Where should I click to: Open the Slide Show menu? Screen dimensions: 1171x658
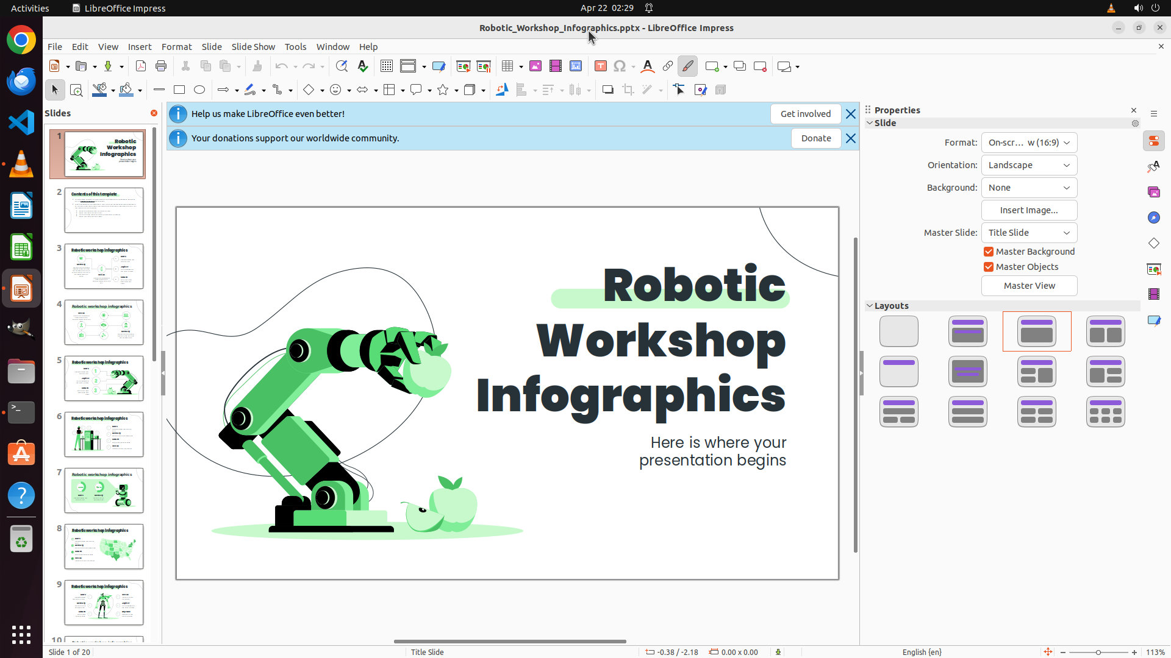(253, 47)
